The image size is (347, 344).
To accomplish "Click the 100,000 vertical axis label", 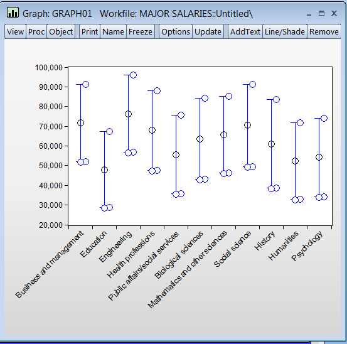I will tap(49, 68).
